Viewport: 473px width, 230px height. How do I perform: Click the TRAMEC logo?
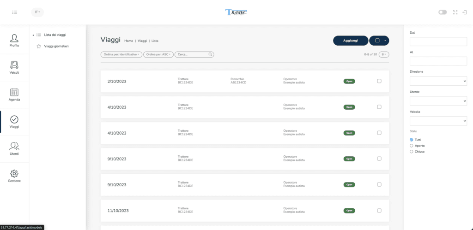pos(236,12)
